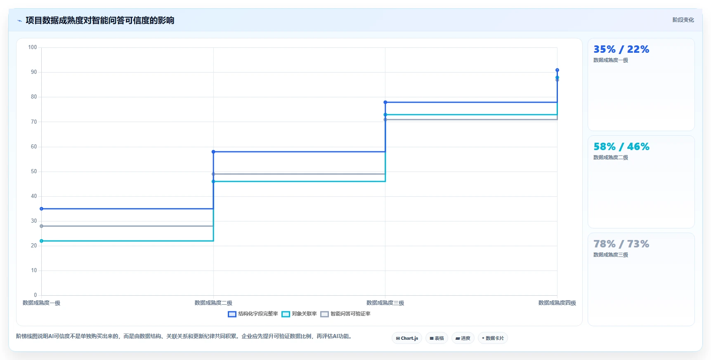Open the 58% / 46% data card
Image resolution: width=711 pixels, height=360 pixels.
641,182
